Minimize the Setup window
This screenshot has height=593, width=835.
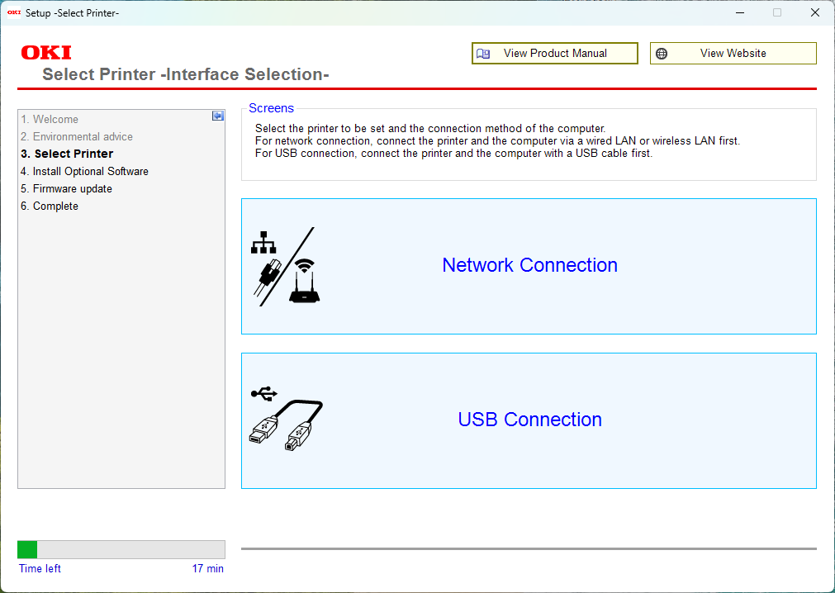[x=740, y=12]
